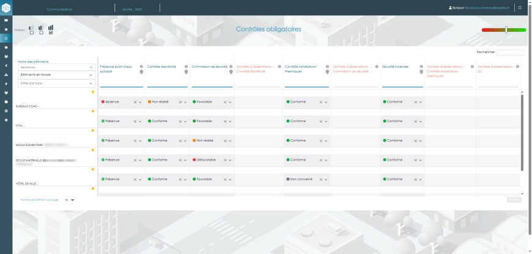Viewport: 532px width, 254px height.
Task: Toggle fullscreen with the top-right expand icon
Action: [x=520, y=7]
